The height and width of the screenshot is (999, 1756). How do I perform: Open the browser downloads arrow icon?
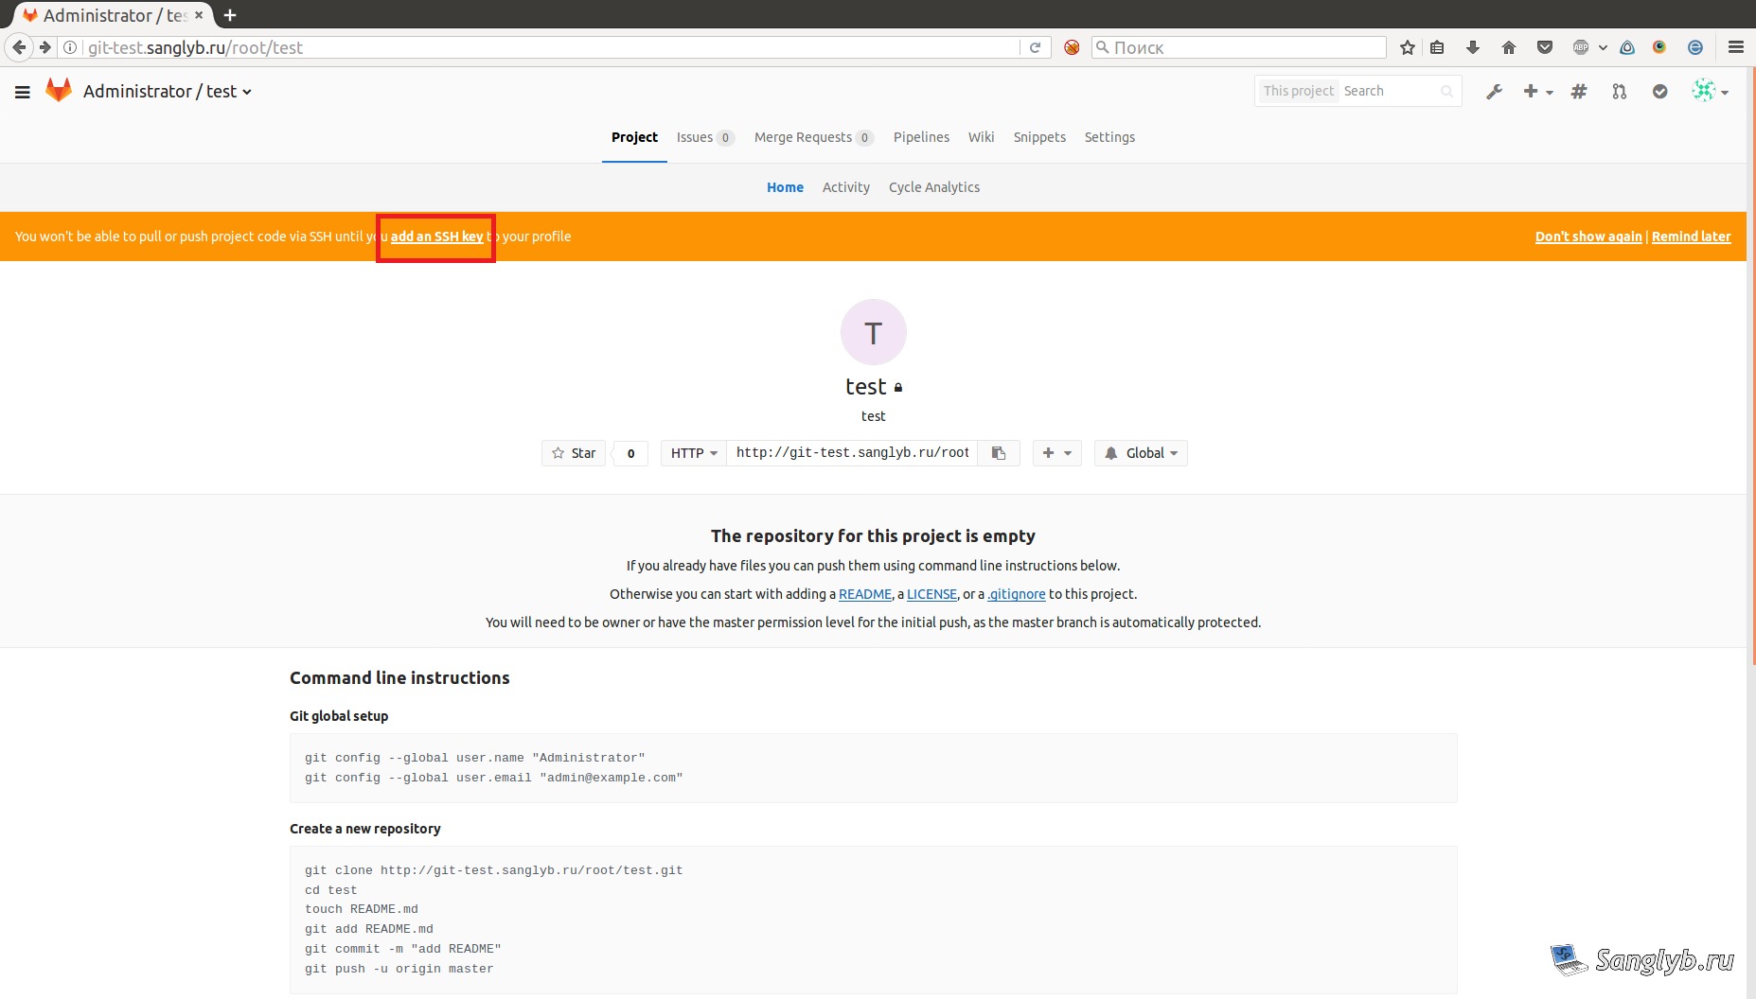1472,47
